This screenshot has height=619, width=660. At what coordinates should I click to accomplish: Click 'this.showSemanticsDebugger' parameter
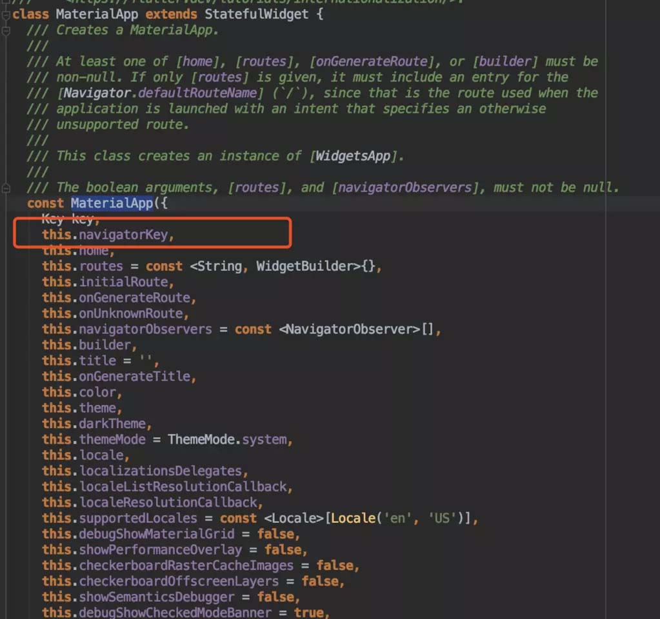coord(138,597)
